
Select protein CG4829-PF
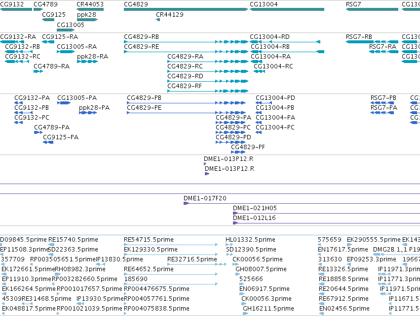tap(248, 148)
